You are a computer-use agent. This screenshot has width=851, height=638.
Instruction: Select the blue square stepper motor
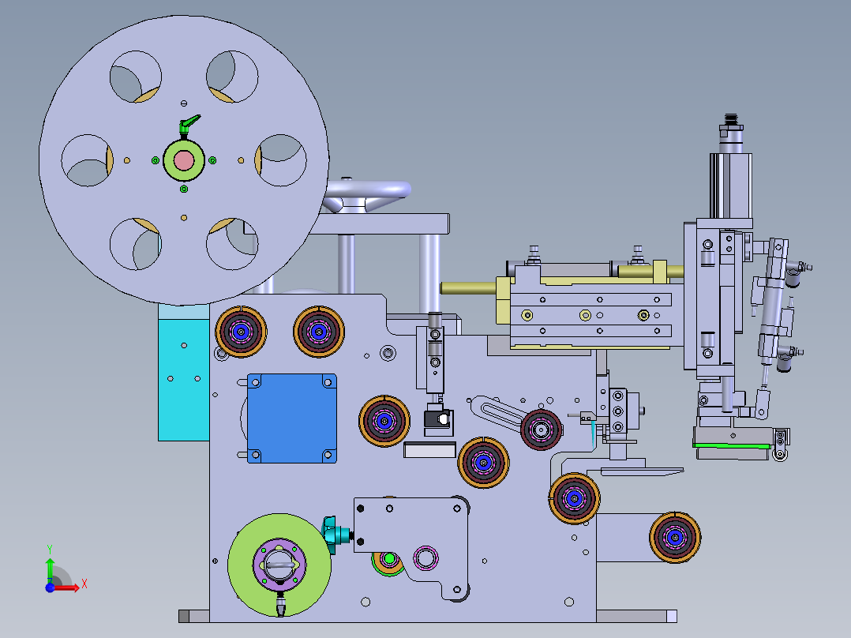292,418
